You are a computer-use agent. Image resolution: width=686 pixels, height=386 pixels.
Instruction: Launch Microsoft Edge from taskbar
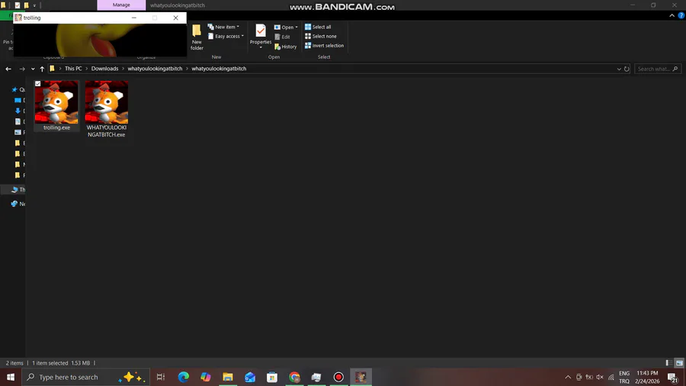point(183,377)
